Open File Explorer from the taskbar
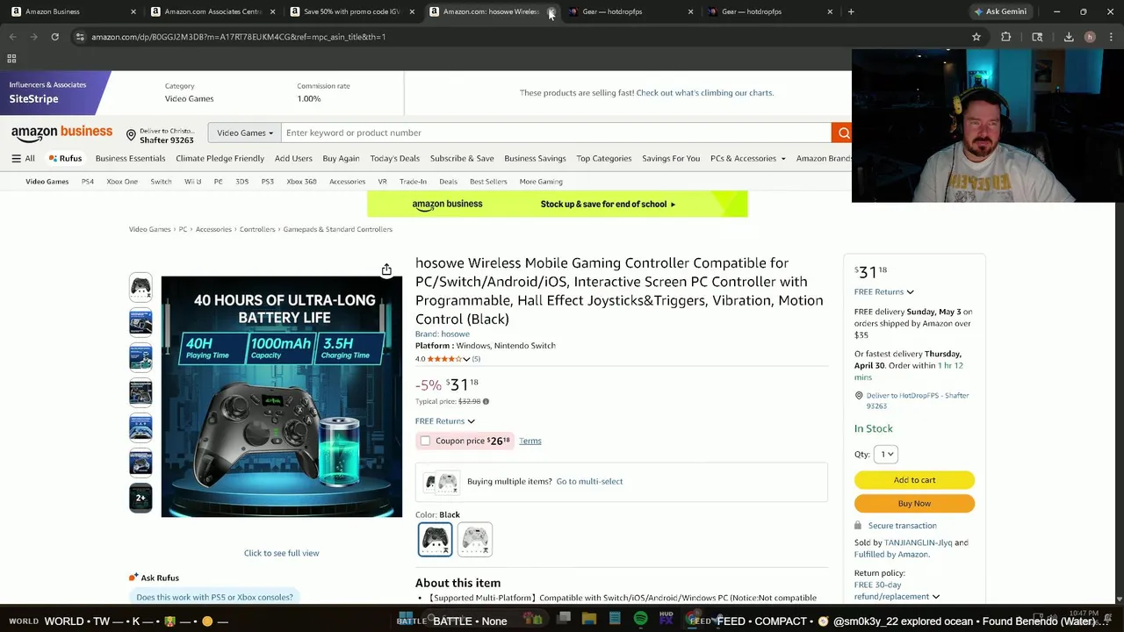The width and height of the screenshot is (1124, 632). 589,619
